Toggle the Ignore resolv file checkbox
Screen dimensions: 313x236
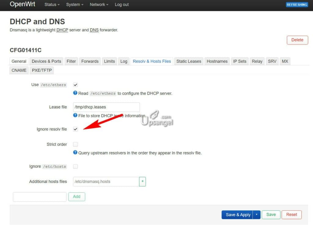[x=75, y=129]
